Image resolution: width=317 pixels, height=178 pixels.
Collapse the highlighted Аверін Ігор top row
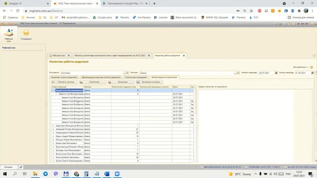[53, 90]
